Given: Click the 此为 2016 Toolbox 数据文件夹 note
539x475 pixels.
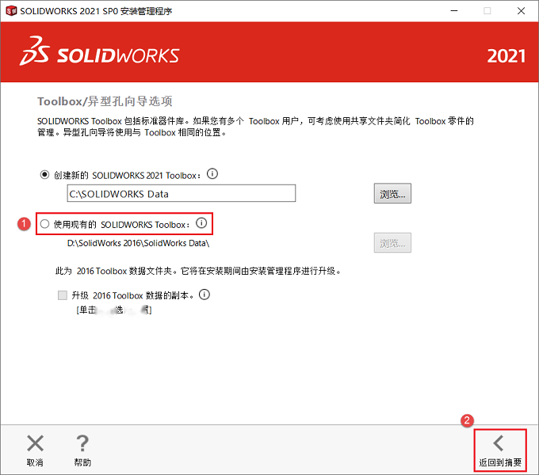Looking at the screenshot, I should click(x=198, y=271).
